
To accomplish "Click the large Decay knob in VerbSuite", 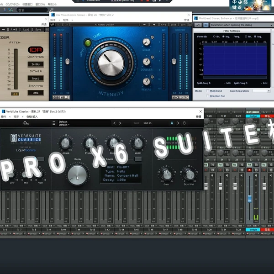I will pos(77,177).
